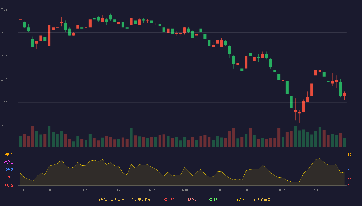Viewport: 362px width, 206px height.
Task: Click the 07-03 date axis label
Action: pos(315,190)
